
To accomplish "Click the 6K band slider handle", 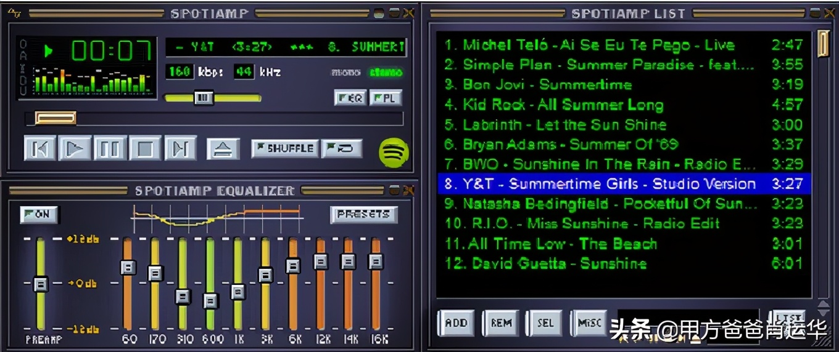I will click(x=293, y=265).
